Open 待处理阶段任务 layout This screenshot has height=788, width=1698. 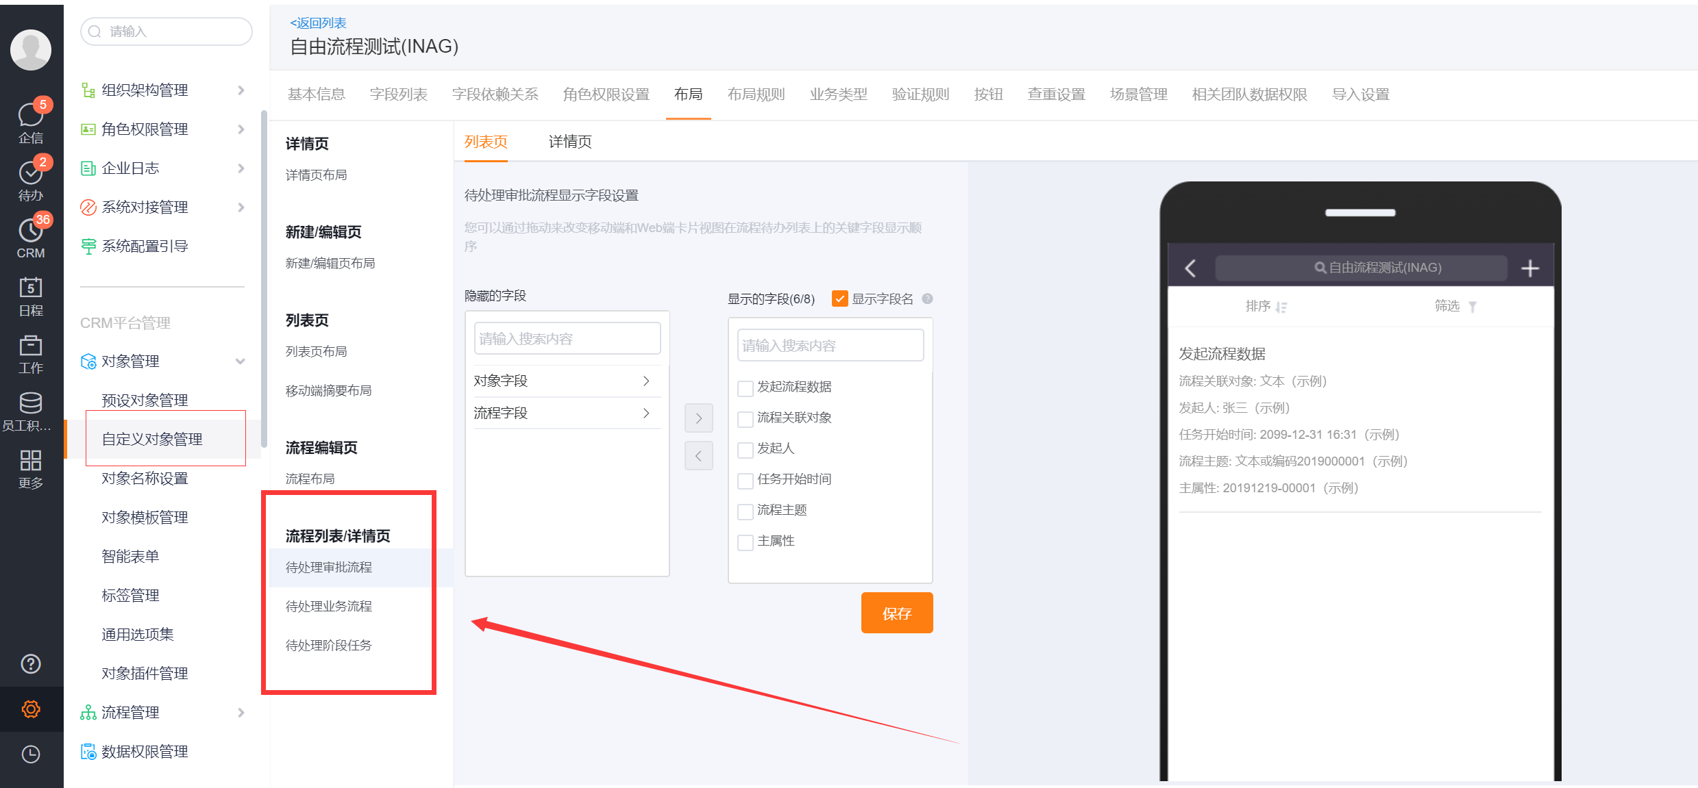tap(329, 646)
